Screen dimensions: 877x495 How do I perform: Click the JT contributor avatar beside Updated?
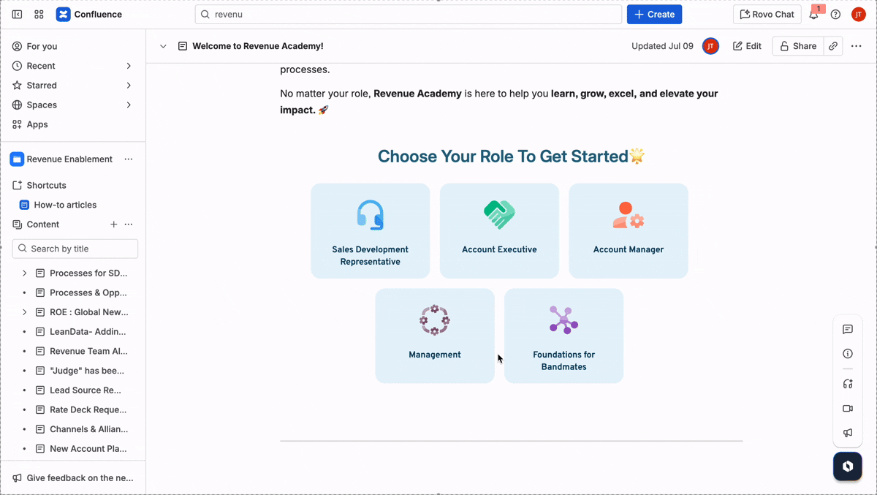pyautogui.click(x=710, y=46)
